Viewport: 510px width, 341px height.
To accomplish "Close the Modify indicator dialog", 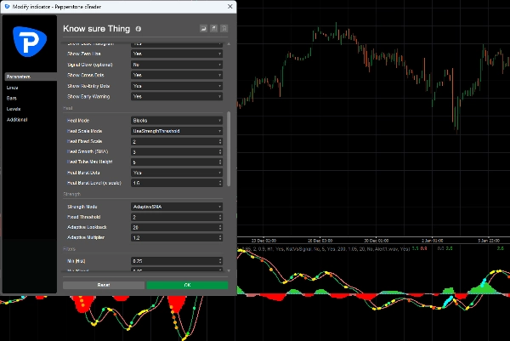I will pyautogui.click(x=230, y=7).
